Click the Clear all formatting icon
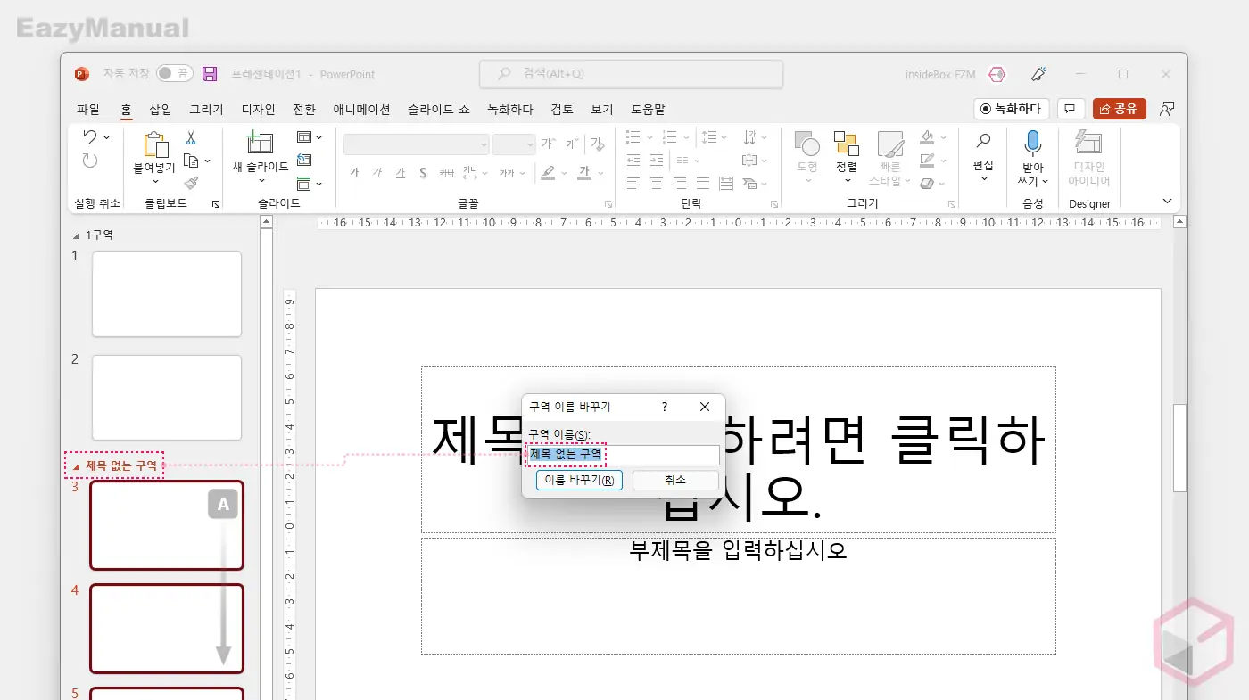The width and height of the screenshot is (1249, 700). (x=597, y=144)
